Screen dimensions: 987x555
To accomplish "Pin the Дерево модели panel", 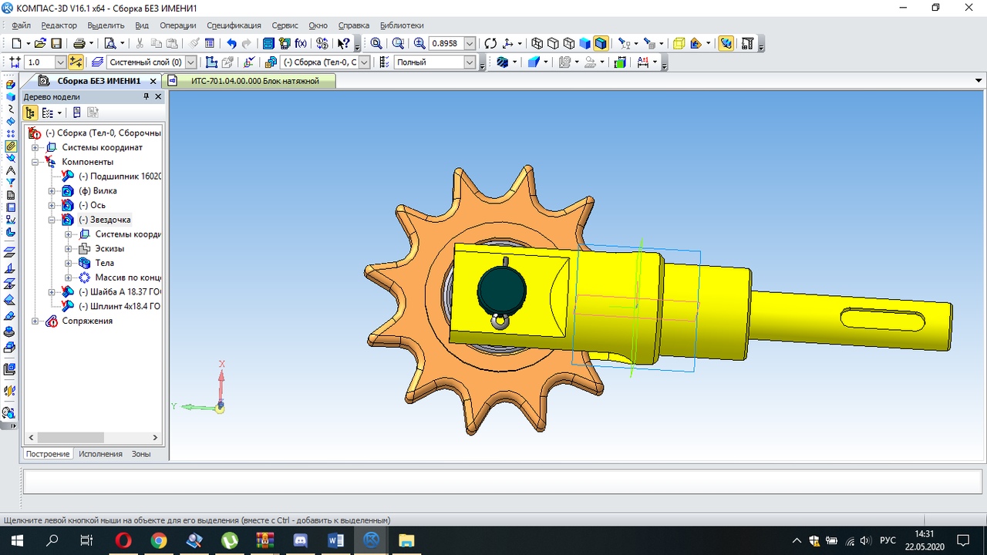I will 147,97.
